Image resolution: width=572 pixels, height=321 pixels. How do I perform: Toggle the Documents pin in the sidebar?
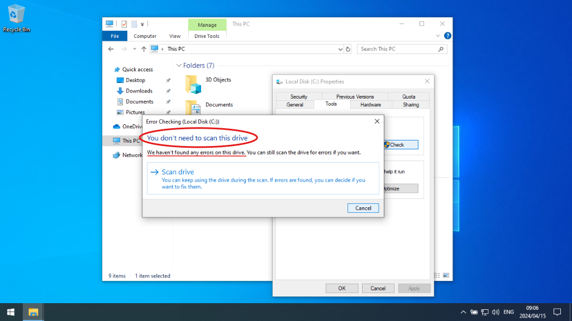click(x=167, y=101)
